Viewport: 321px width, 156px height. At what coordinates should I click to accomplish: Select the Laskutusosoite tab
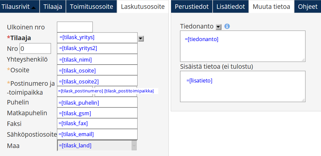(x=143, y=7)
